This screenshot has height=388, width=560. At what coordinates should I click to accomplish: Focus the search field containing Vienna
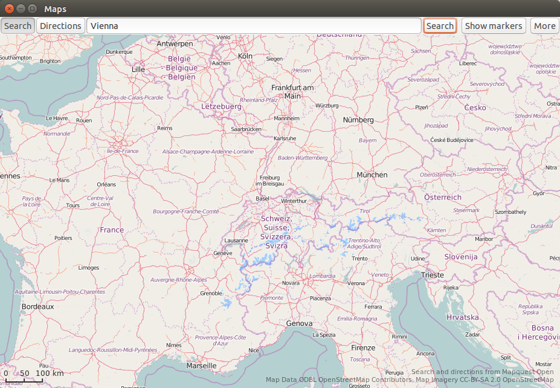click(254, 26)
